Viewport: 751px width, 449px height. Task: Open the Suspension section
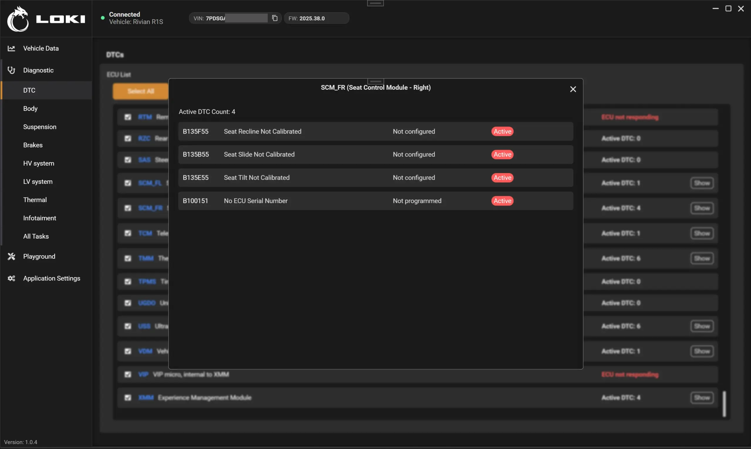(47, 127)
